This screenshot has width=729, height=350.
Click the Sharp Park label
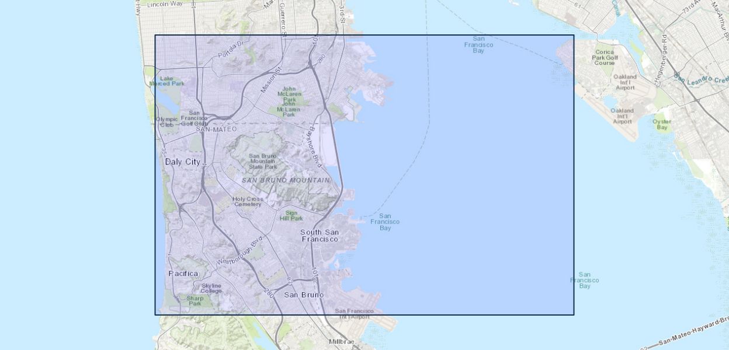click(x=195, y=300)
